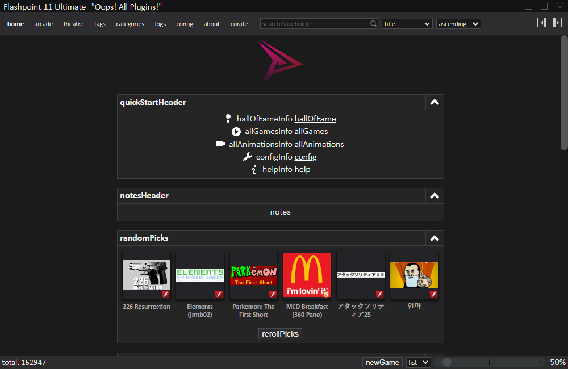Open the curate page
568x369 pixels.
click(239, 24)
